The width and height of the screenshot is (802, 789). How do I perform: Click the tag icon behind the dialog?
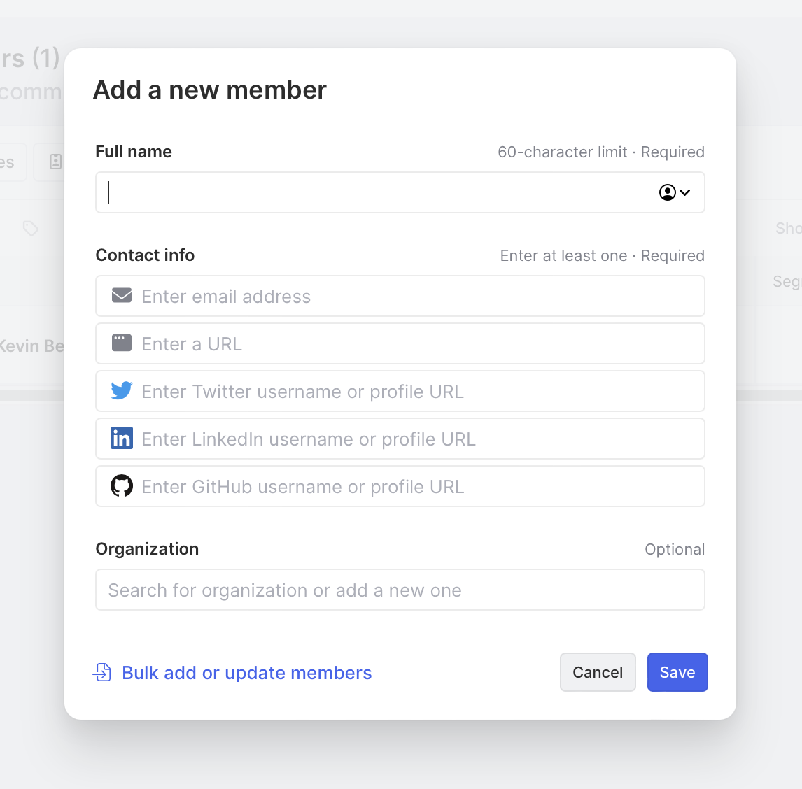30,229
